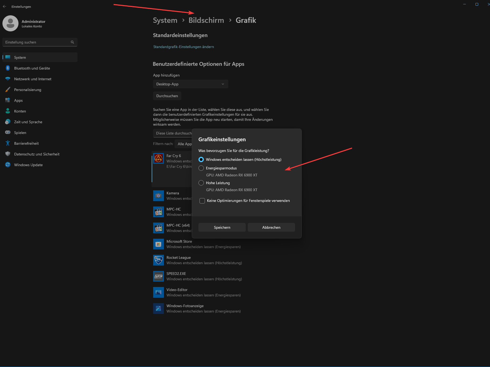Open Windows Update section

(x=40, y=165)
